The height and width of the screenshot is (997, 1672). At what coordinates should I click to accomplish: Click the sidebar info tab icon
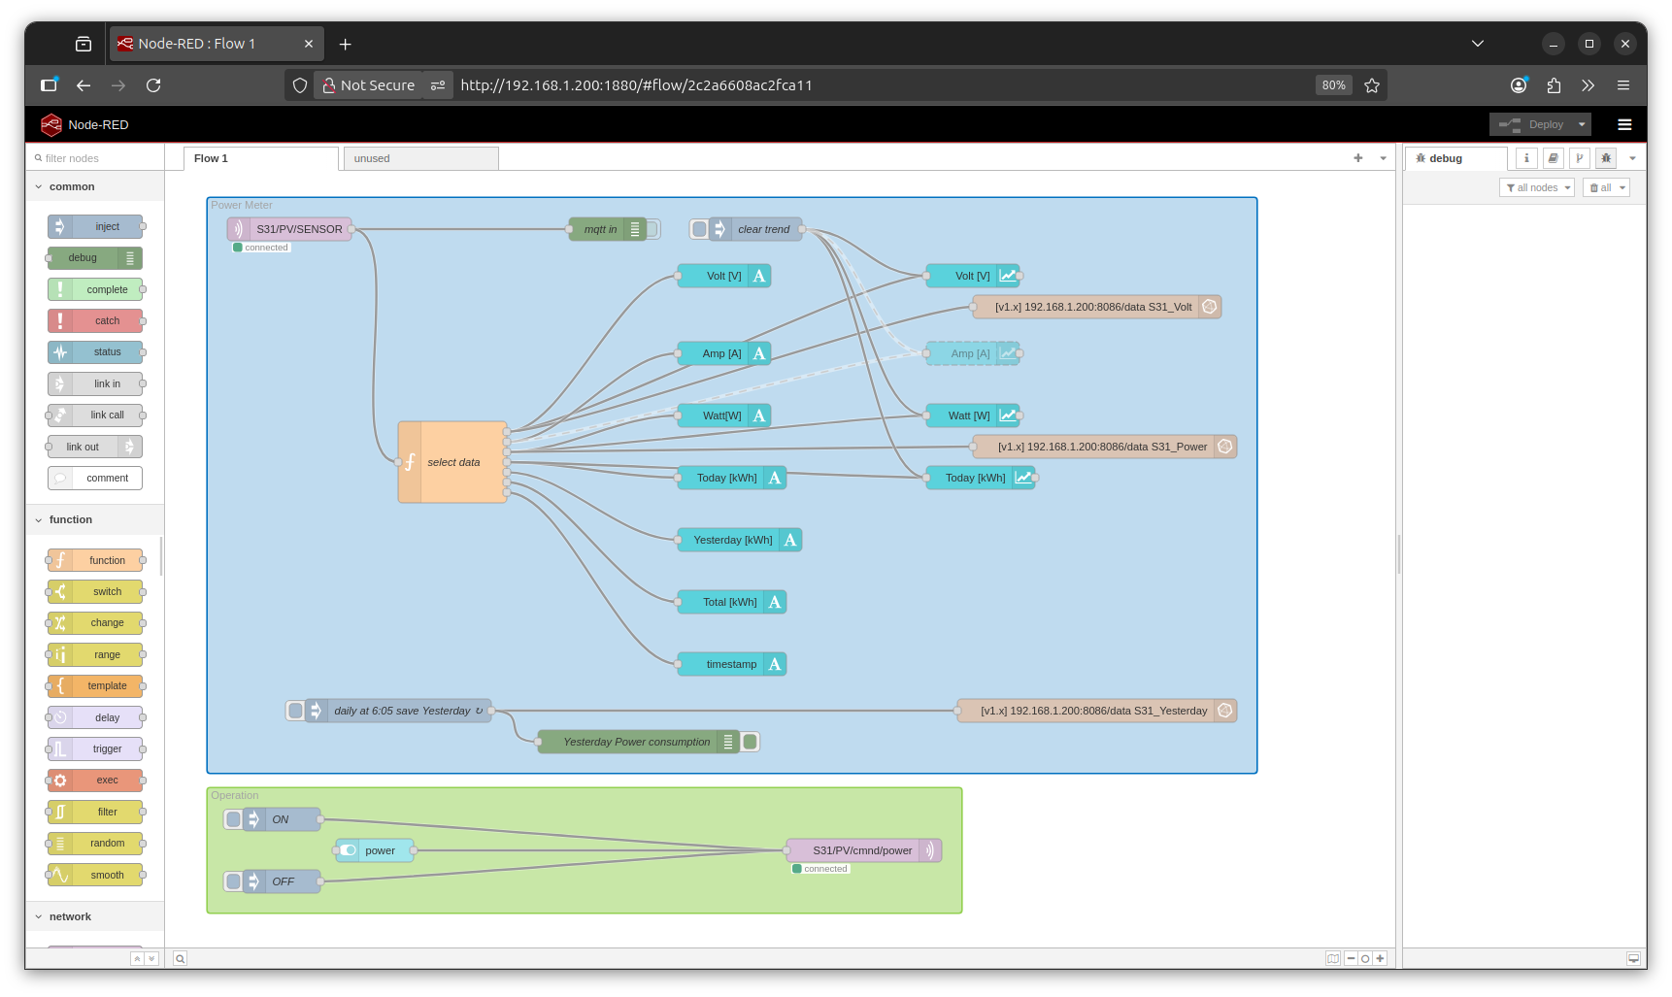pyautogui.click(x=1526, y=158)
